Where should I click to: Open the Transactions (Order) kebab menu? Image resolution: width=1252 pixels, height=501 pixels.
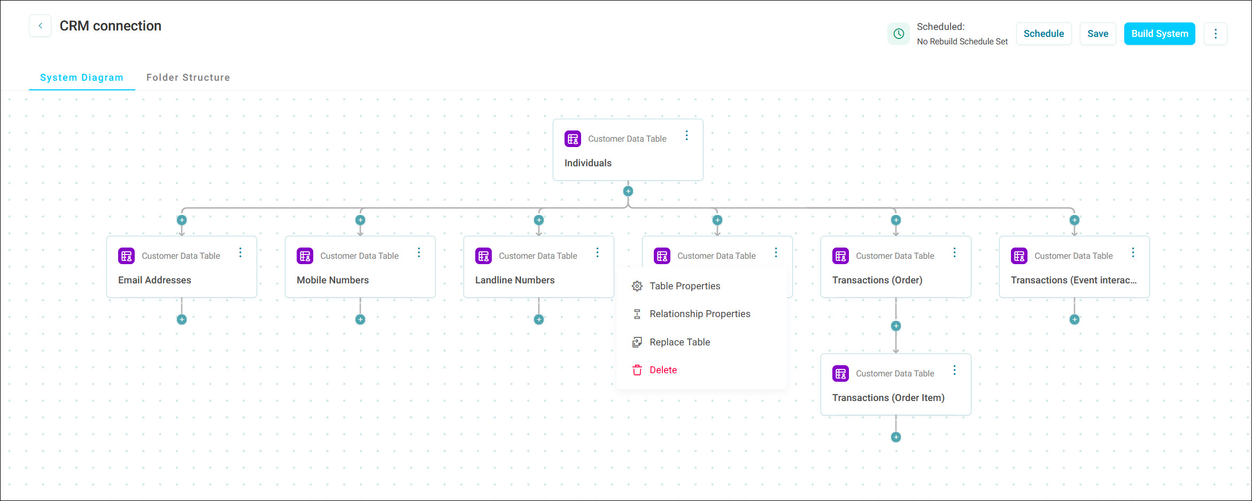954,252
